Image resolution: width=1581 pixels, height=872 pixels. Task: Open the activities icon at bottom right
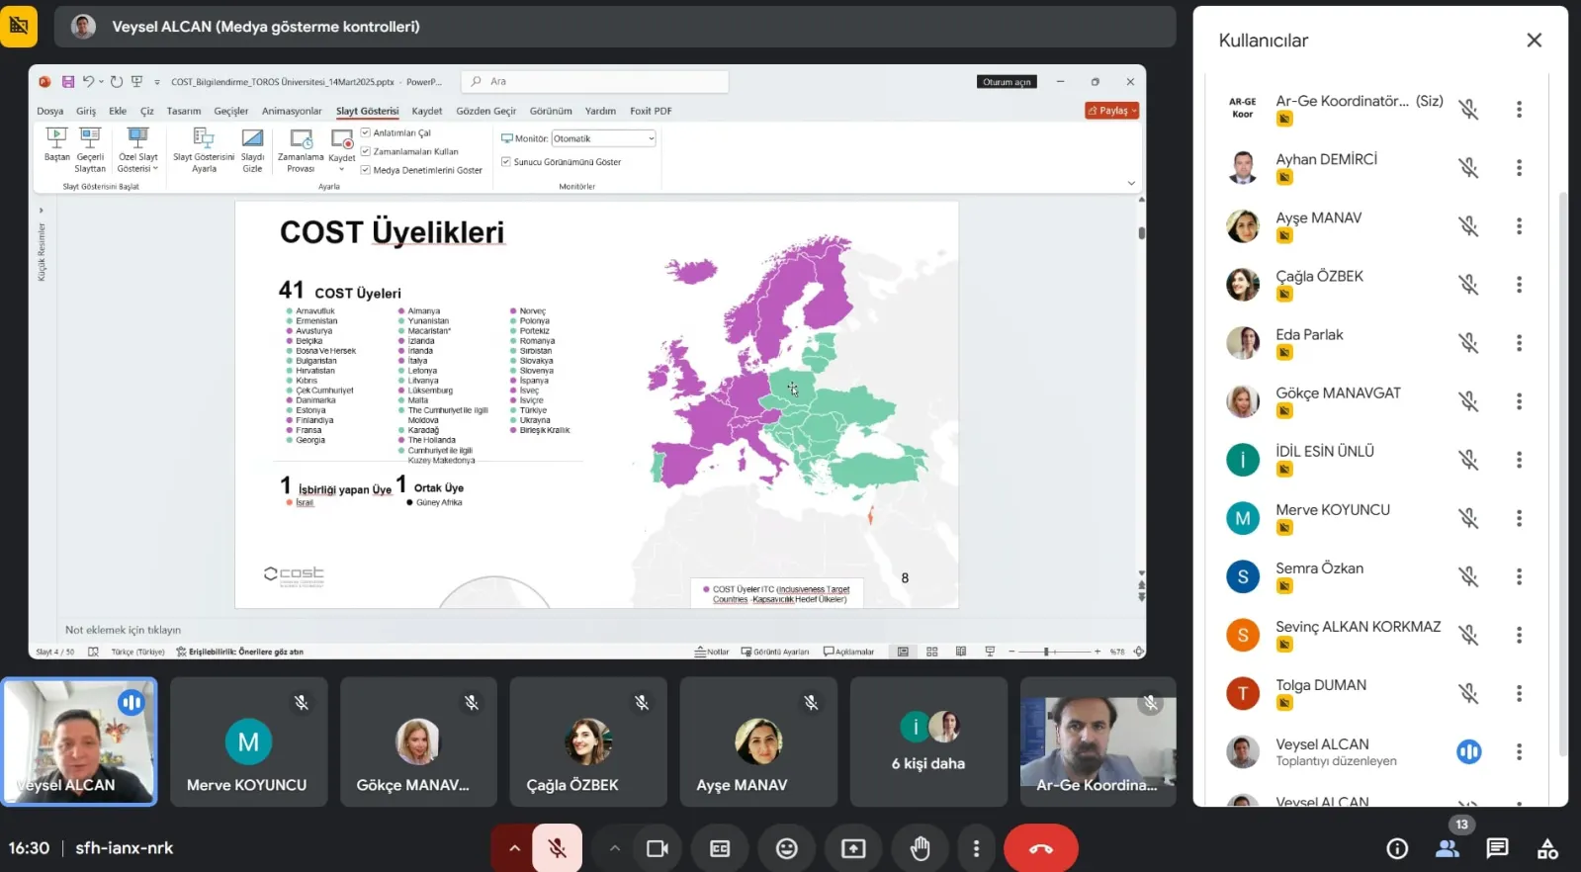[1547, 848]
